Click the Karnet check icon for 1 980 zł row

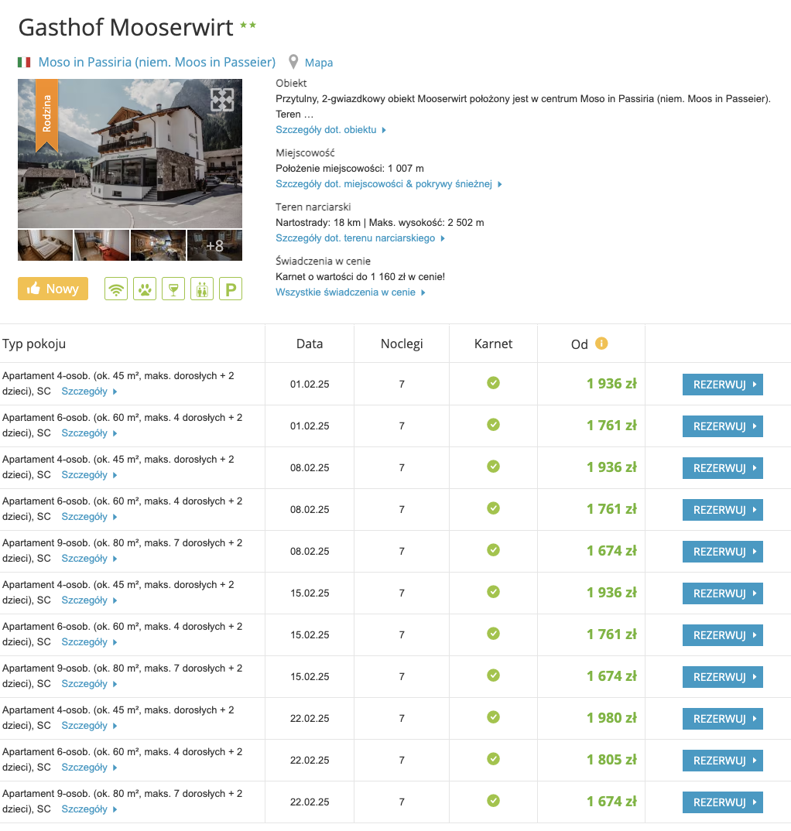click(x=494, y=717)
